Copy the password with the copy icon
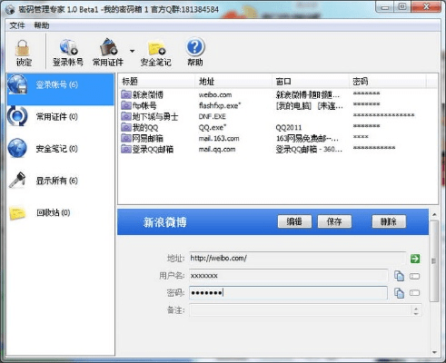Screen dimensions: 446x363 (x=399, y=293)
